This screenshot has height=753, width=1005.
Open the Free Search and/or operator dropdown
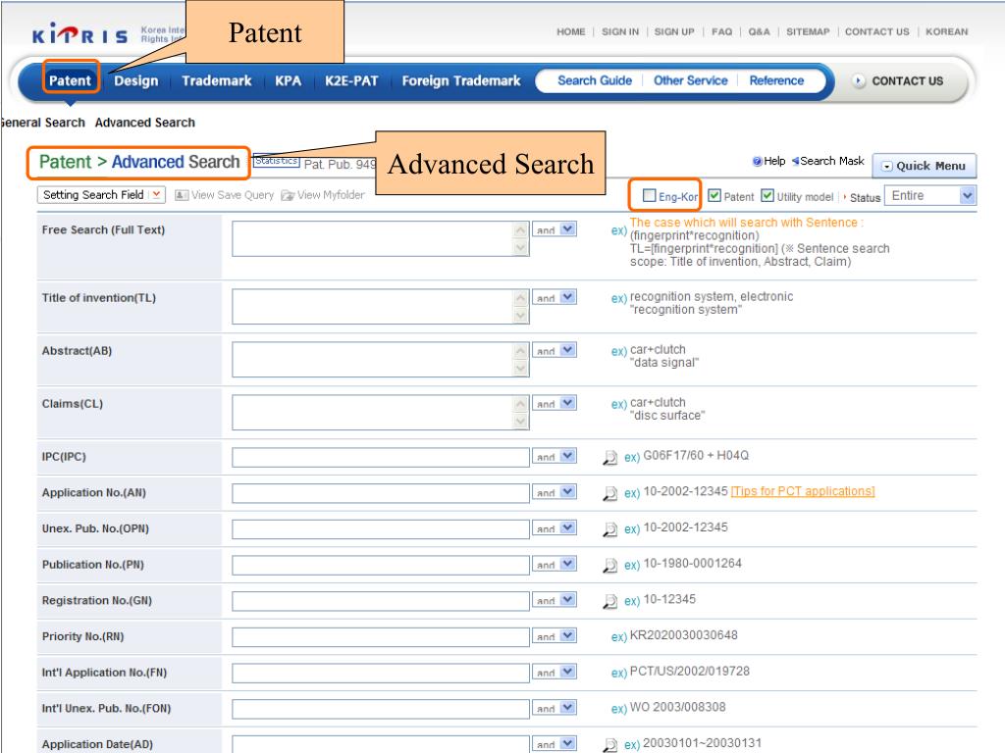coord(555,229)
